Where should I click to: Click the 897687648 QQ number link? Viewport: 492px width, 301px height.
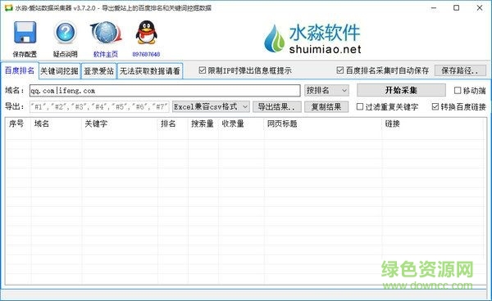(x=146, y=54)
